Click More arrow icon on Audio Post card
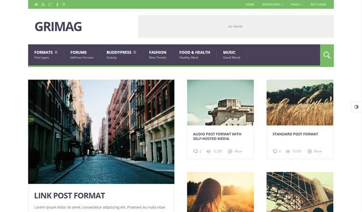Screen dimensions: 362x212 (230, 152)
